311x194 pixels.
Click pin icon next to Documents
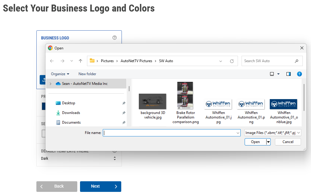pyautogui.click(x=124, y=122)
